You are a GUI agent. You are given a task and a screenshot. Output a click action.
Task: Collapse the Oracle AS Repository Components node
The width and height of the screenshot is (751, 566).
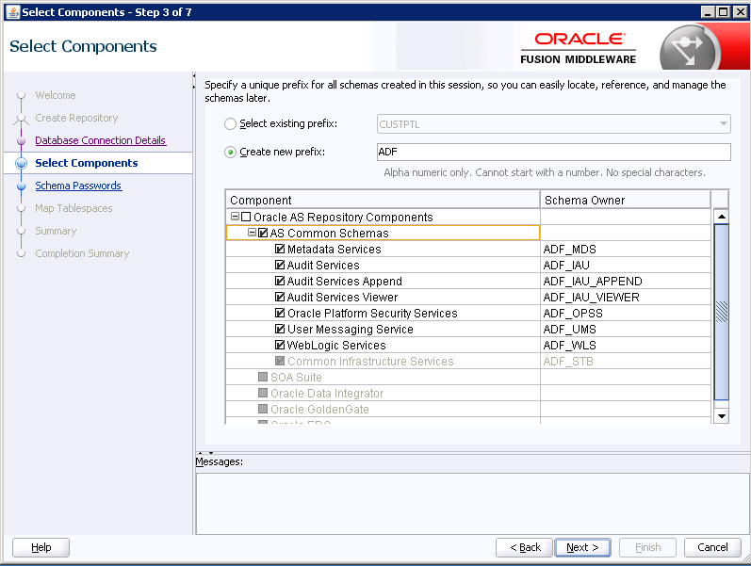tap(235, 217)
